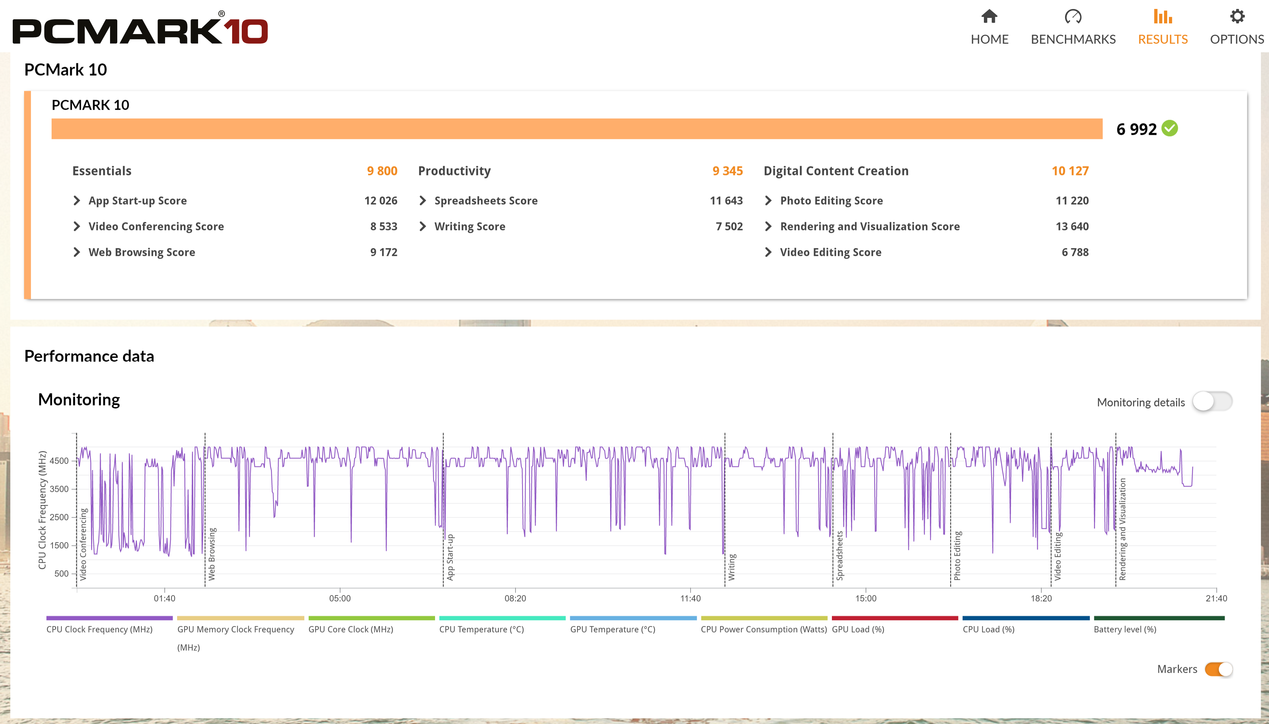This screenshot has width=1269, height=724.
Task: Expand Video Conferencing Score chevron
Action: tap(77, 226)
